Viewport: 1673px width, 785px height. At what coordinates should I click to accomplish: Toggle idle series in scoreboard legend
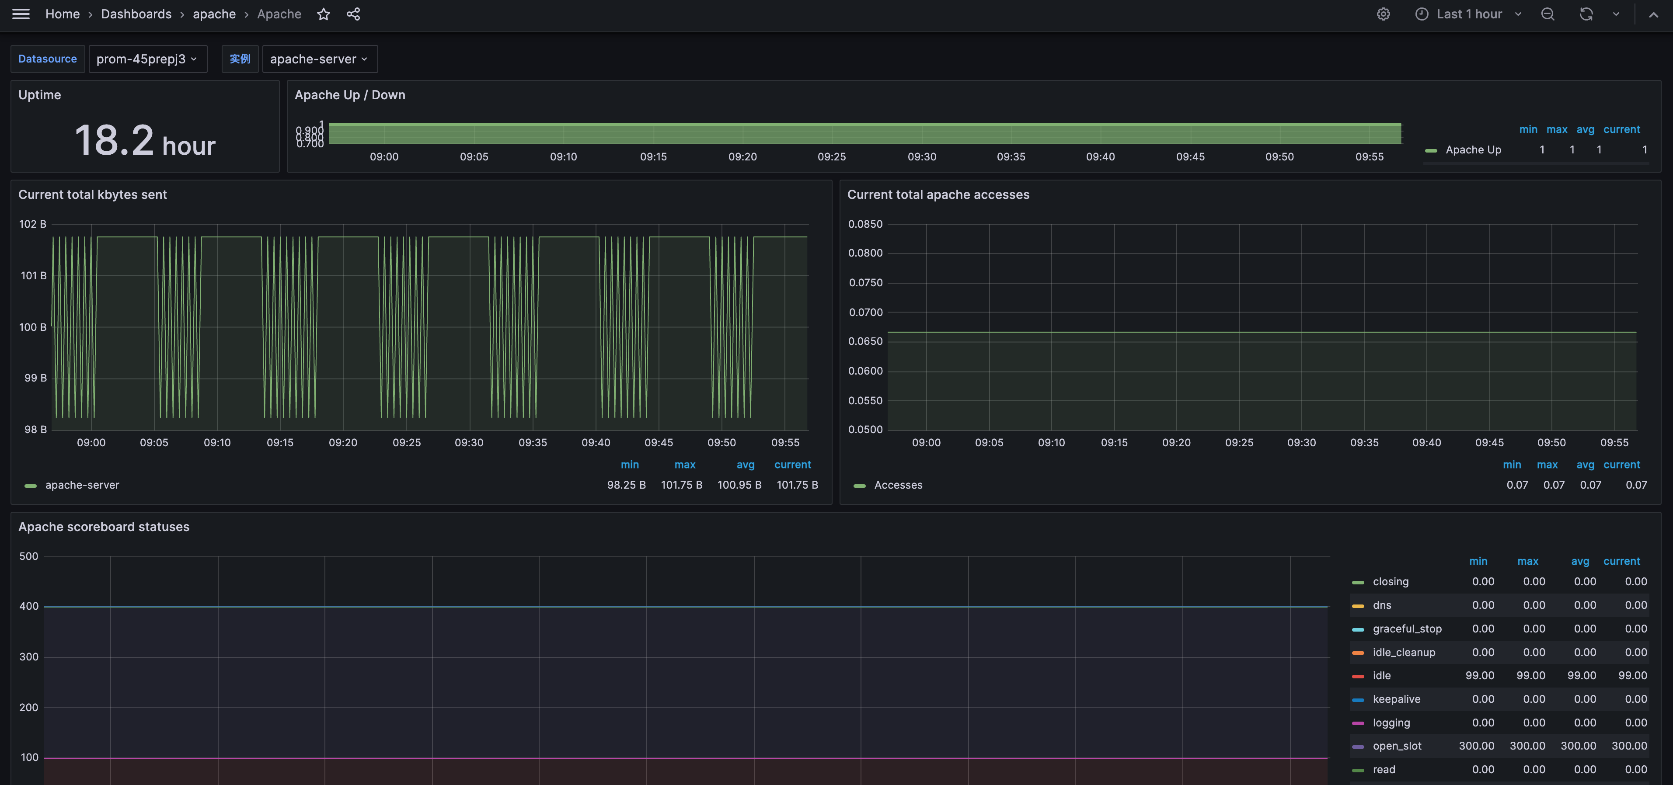(x=1381, y=675)
